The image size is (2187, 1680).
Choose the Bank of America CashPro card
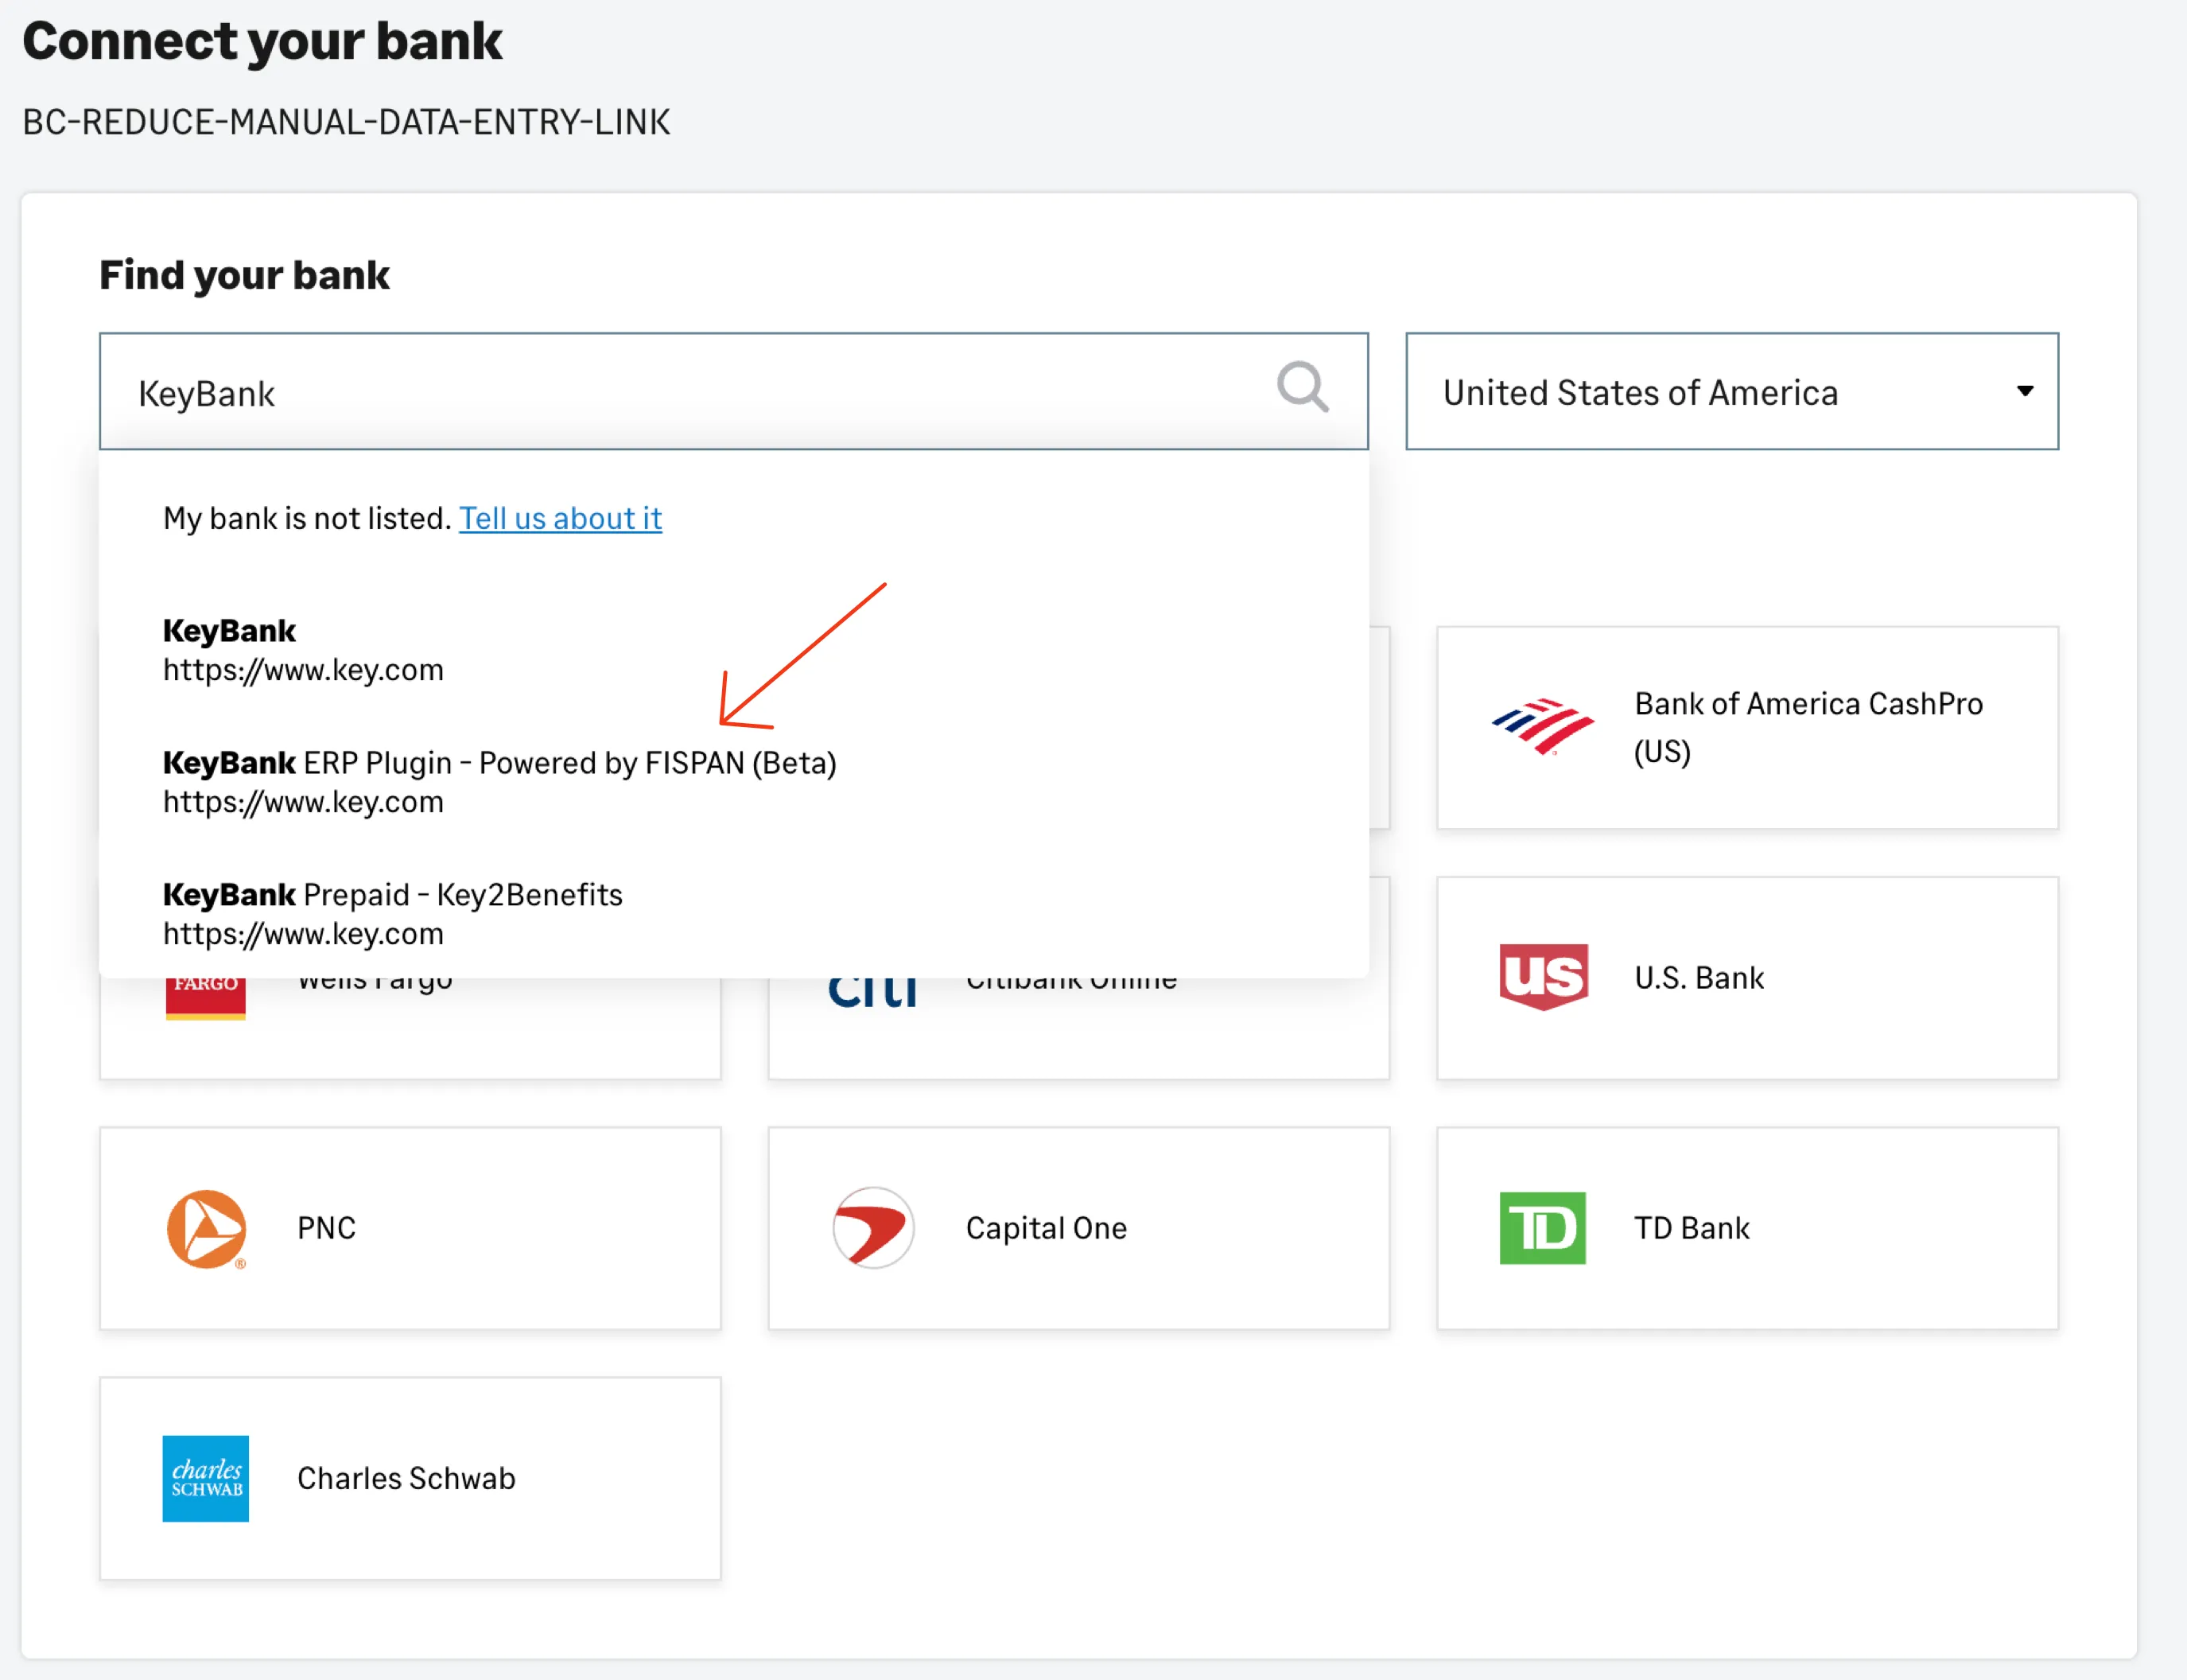(1747, 728)
